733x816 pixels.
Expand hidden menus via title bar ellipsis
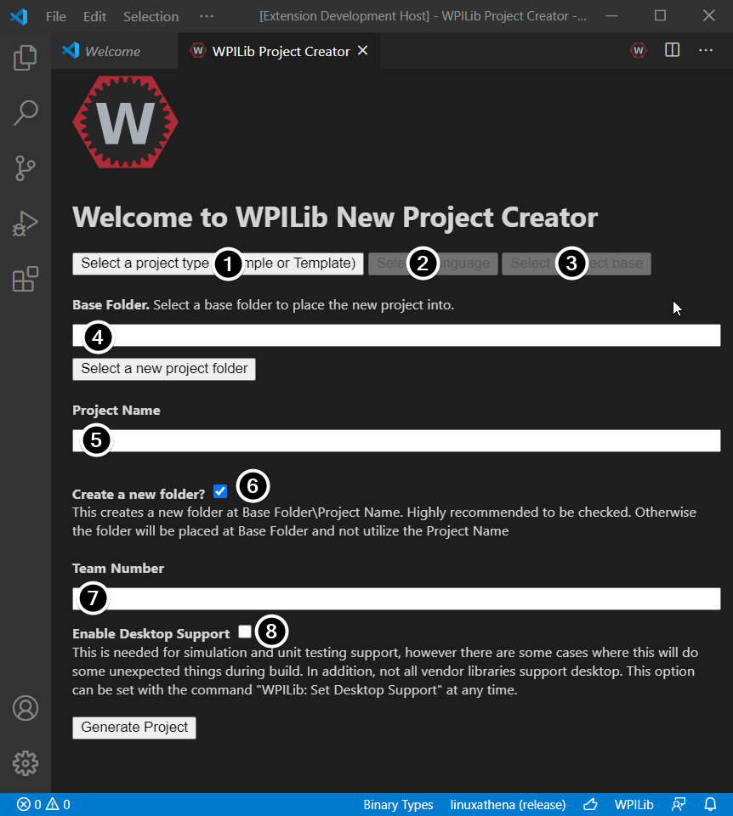coord(206,16)
